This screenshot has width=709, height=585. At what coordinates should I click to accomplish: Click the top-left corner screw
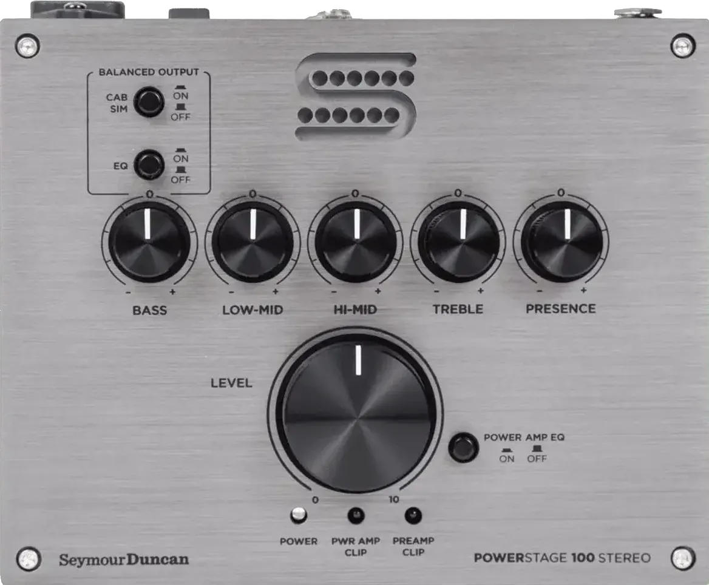[x=27, y=45]
